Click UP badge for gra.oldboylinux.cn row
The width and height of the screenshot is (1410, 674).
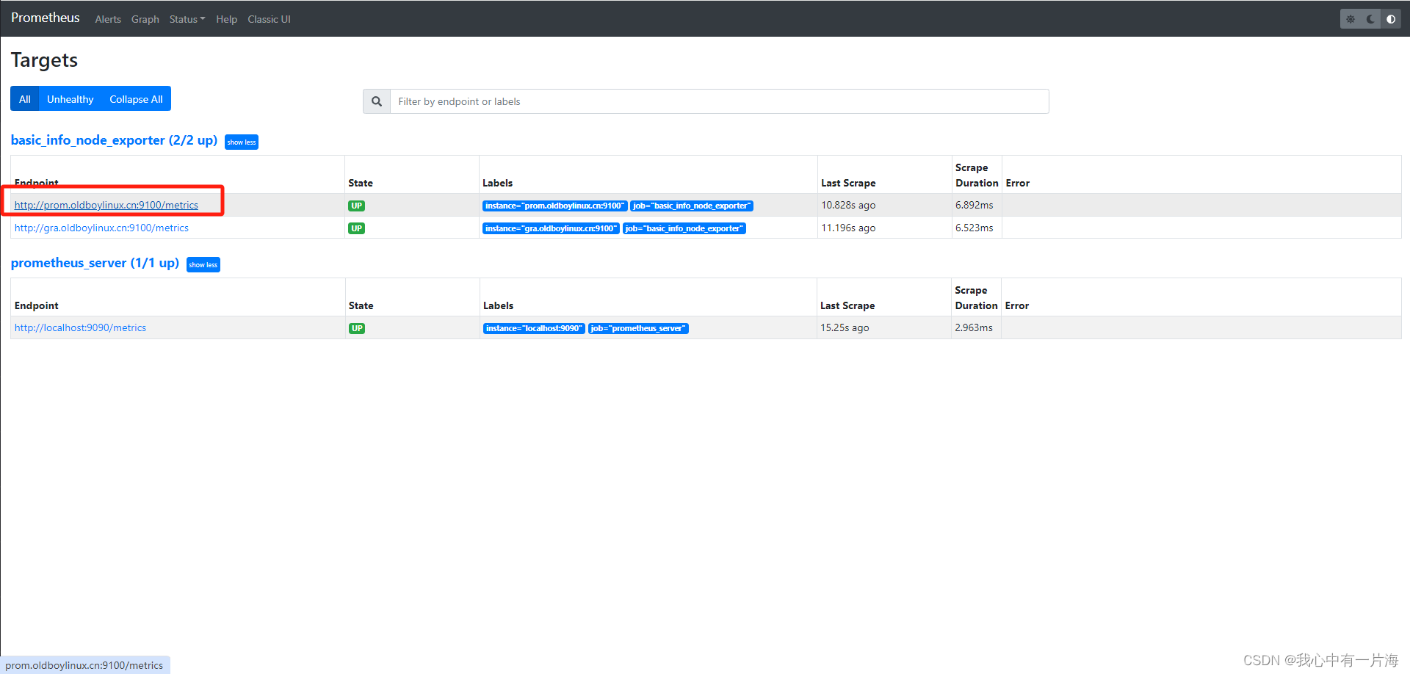pyautogui.click(x=356, y=228)
